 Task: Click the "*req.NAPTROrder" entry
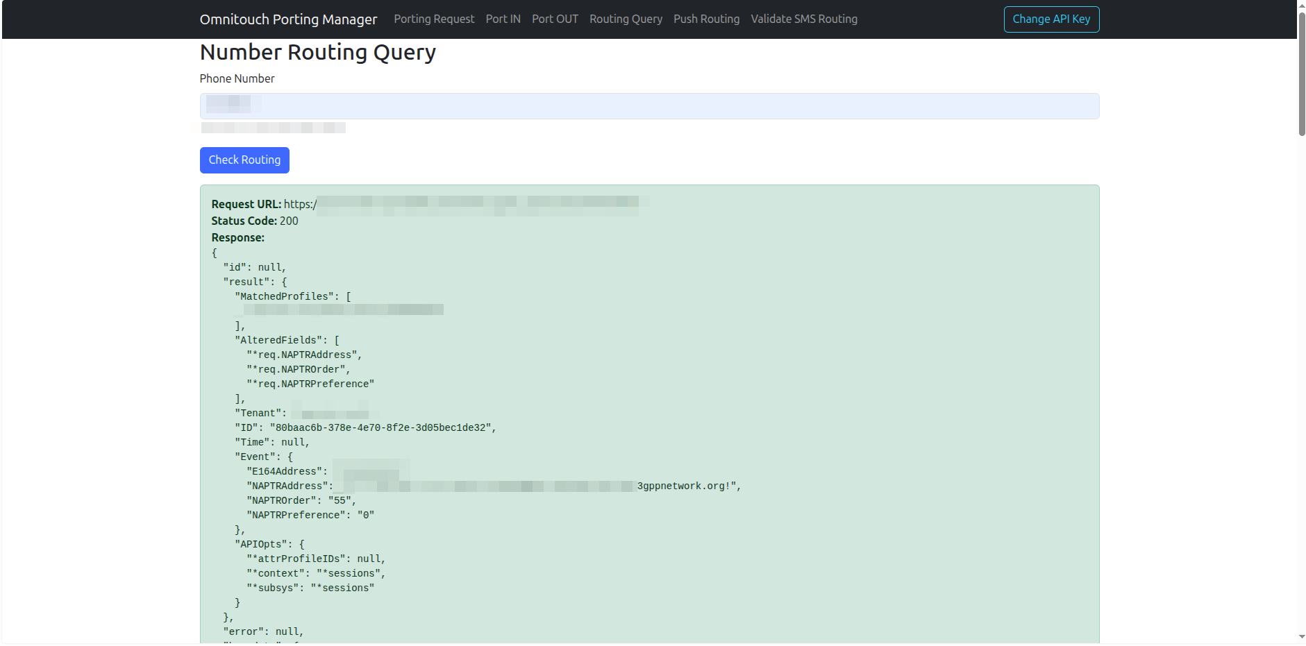tap(299, 369)
